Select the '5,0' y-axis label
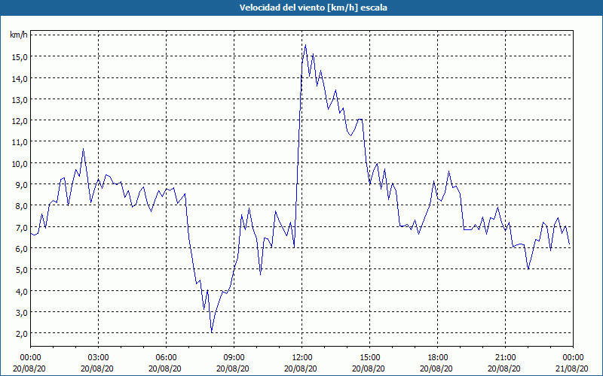 point(22,269)
